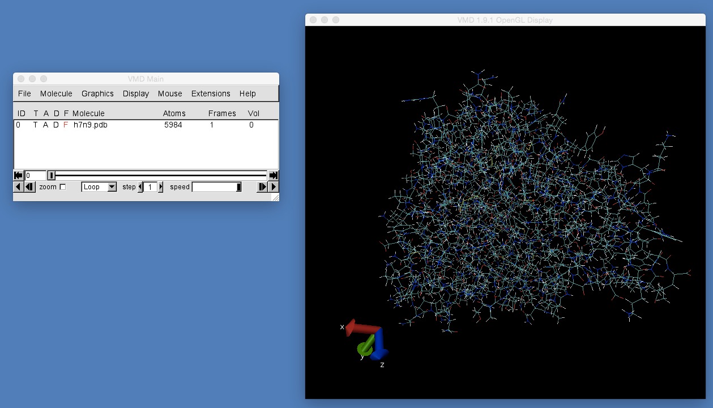This screenshot has height=408, width=713.
Task: Open the Graphics menu
Action: (97, 93)
